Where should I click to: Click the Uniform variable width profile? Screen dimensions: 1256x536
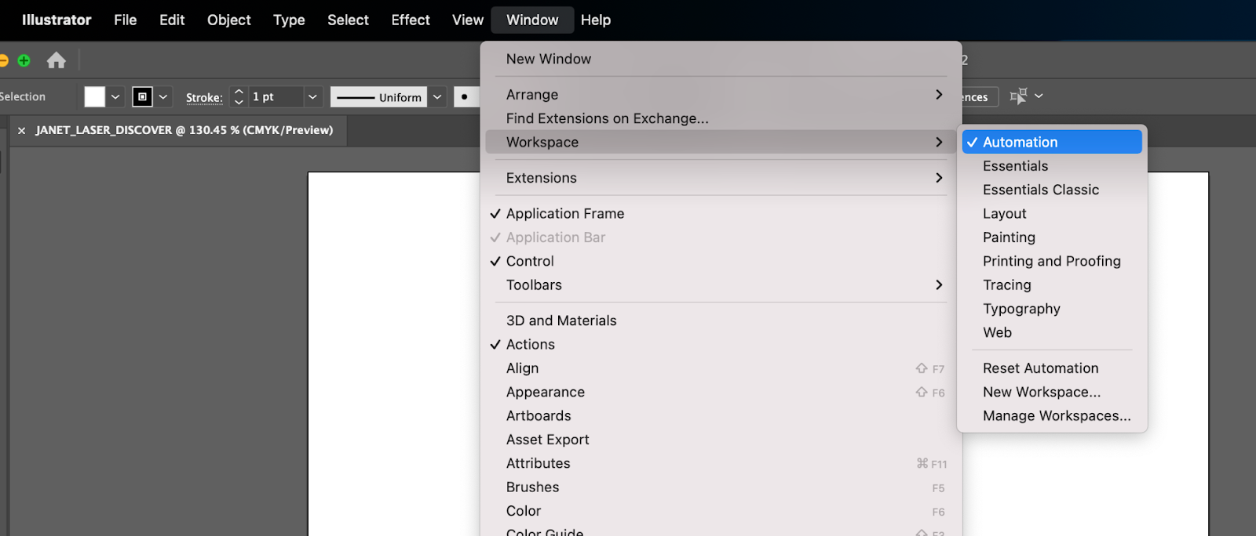coord(379,97)
